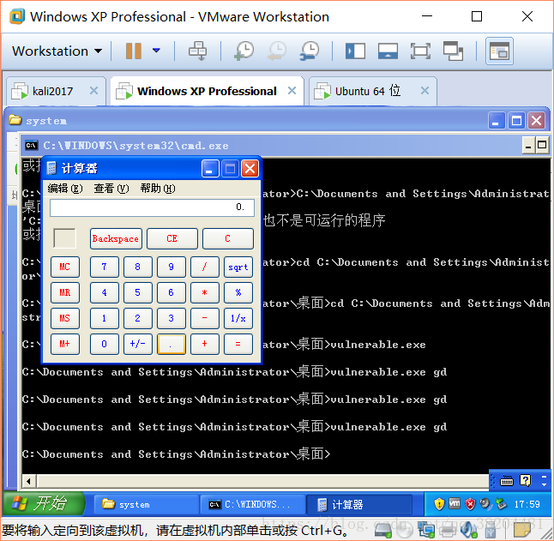Open the snapshot manager icon

click(310, 51)
